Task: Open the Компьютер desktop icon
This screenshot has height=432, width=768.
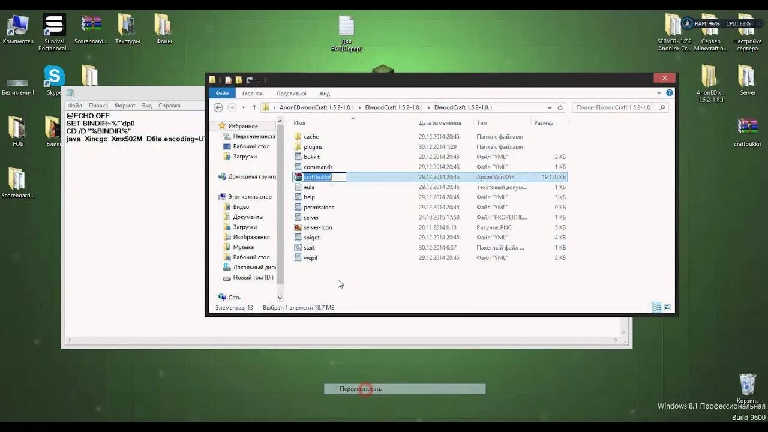Action: pyautogui.click(x=18, y=29)
